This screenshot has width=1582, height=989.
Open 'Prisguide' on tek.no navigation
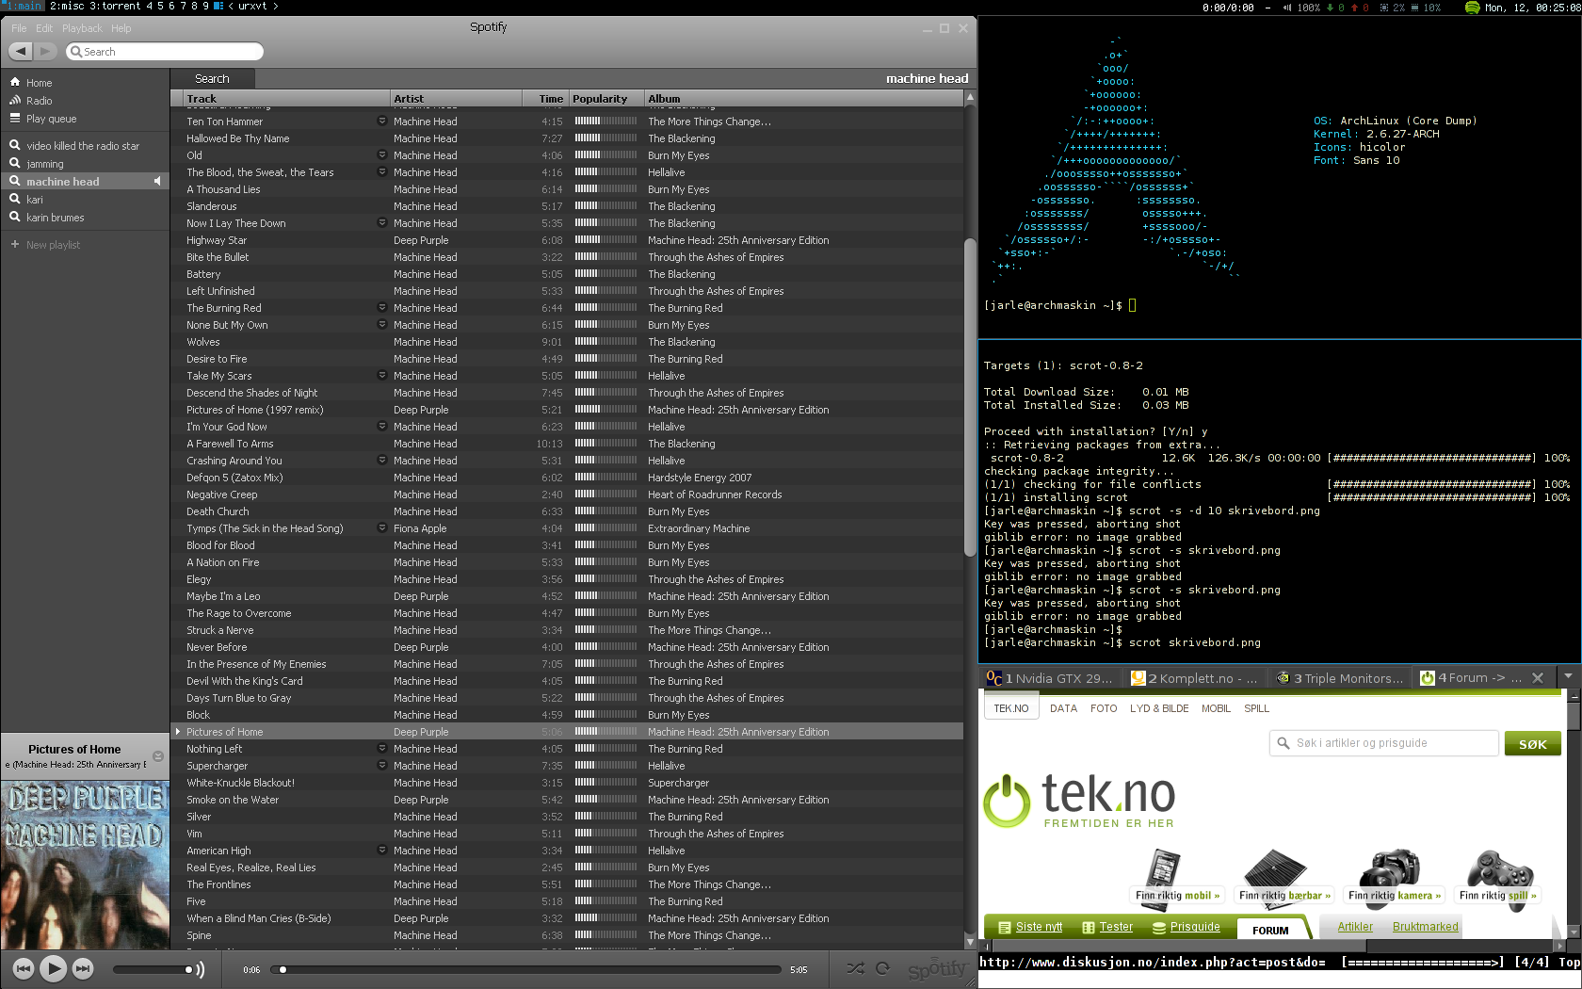[1186, 927]
